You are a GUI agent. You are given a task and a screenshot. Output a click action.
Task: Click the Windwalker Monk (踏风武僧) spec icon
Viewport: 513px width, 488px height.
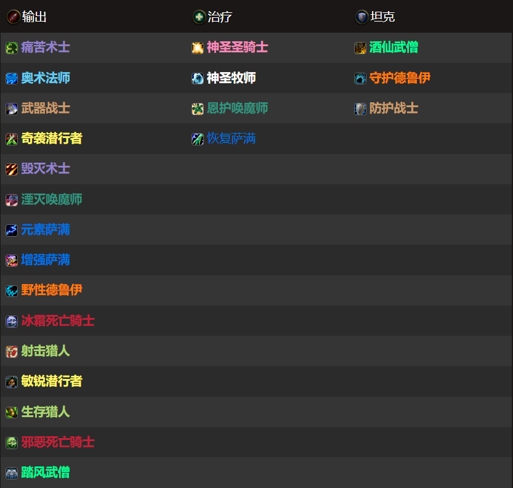[x=11, y=473]
